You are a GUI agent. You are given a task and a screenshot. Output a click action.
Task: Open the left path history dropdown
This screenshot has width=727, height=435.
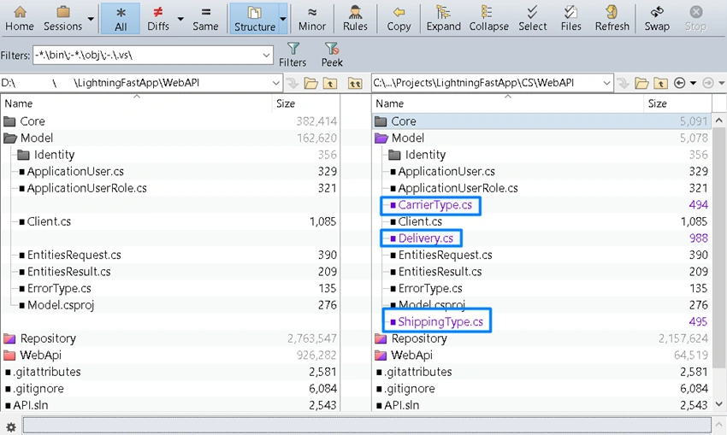coord(276,83)
